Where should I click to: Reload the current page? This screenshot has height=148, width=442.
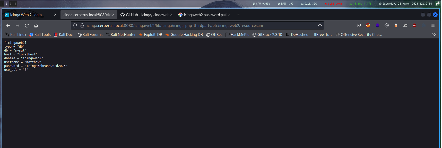click(27, 25)
